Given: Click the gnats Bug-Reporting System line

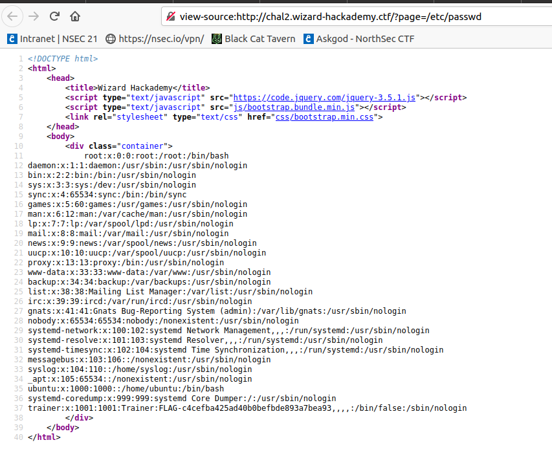Looking at the screenshot, I should (217, 311).
